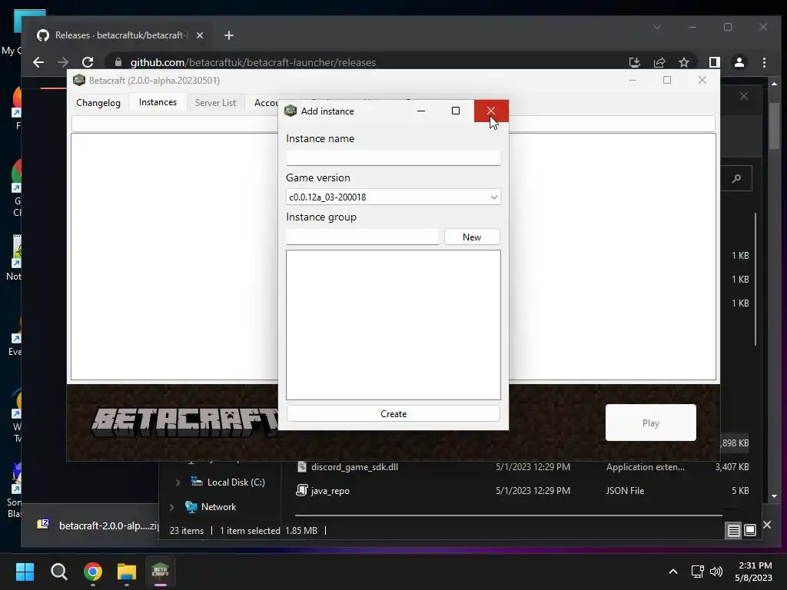The width and height of the screenshot is (787, 590).
Task: Show hidden system tray icons
Action: tap(673, 572)
